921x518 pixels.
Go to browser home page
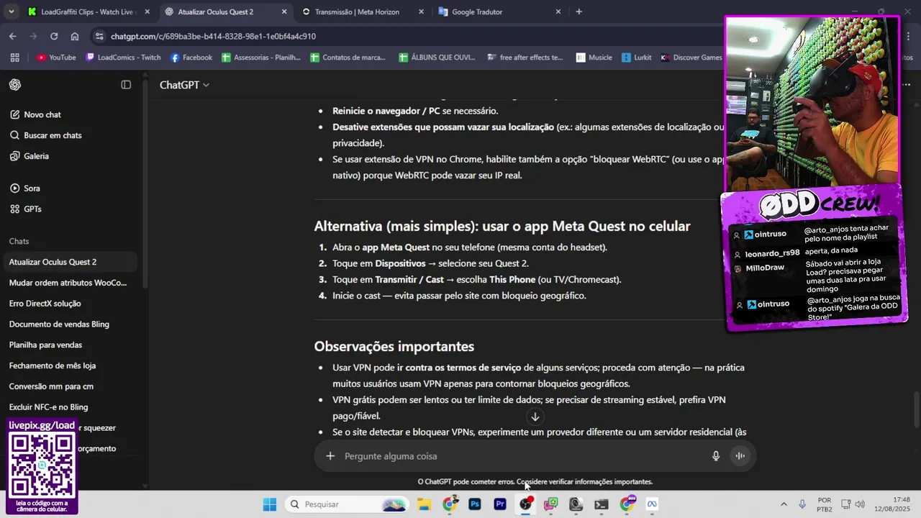click(75, 36)
